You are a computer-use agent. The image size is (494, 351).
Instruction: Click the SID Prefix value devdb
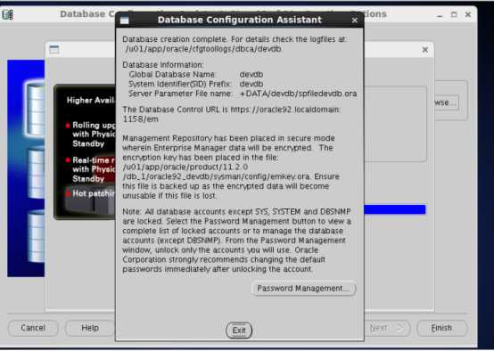(251, 84)
